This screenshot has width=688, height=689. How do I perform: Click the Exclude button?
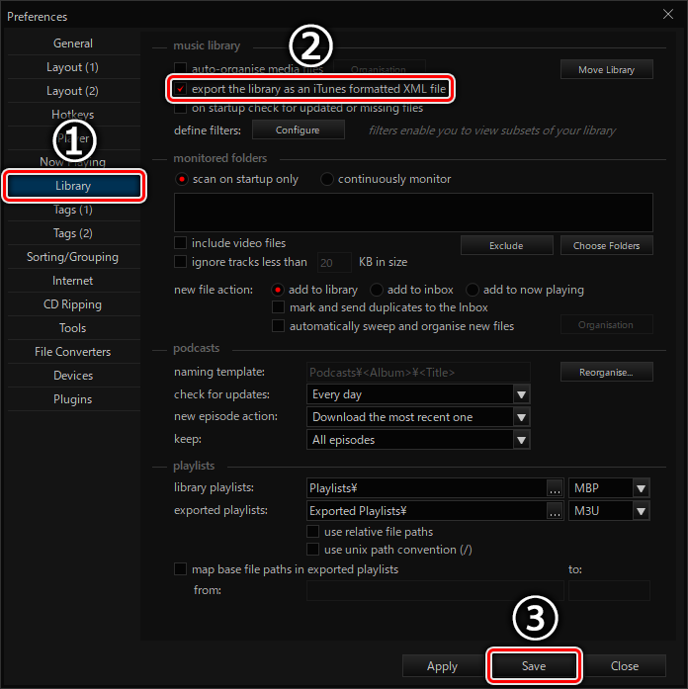(506, 245)
